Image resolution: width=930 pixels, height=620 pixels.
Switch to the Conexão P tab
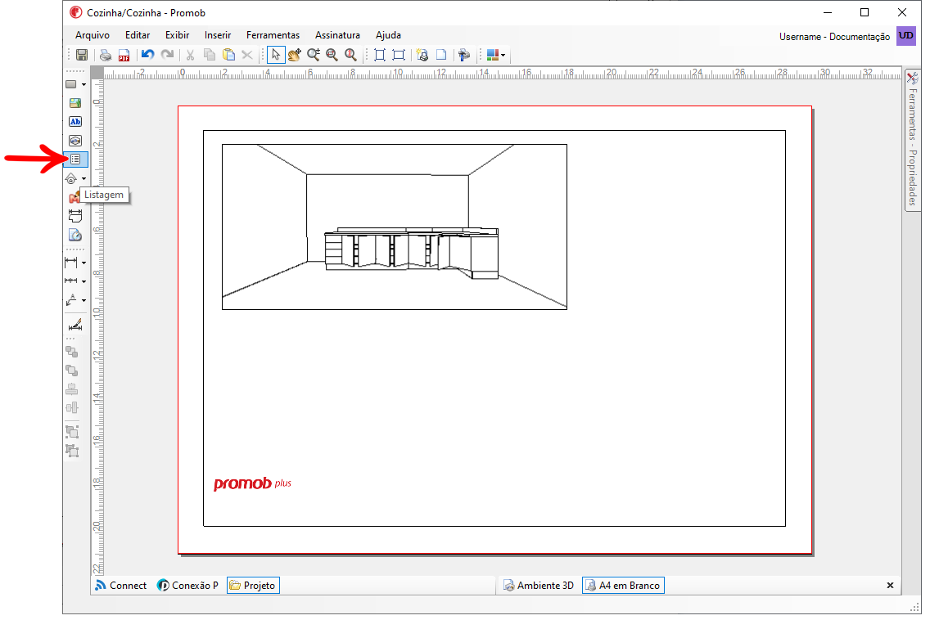[x=187, y=585]
